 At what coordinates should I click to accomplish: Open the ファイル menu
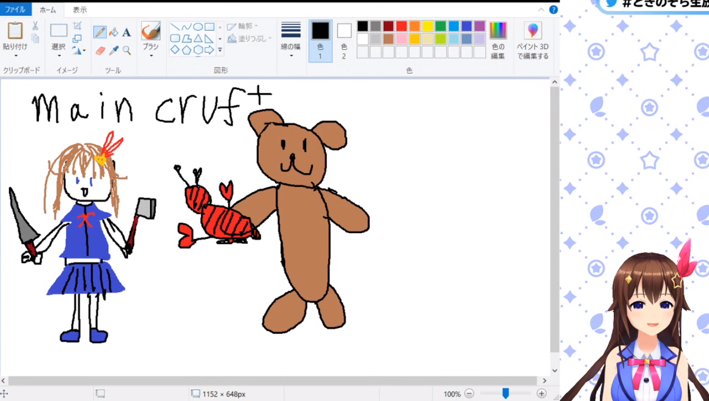pyautogui.click(x=15, y=9)
